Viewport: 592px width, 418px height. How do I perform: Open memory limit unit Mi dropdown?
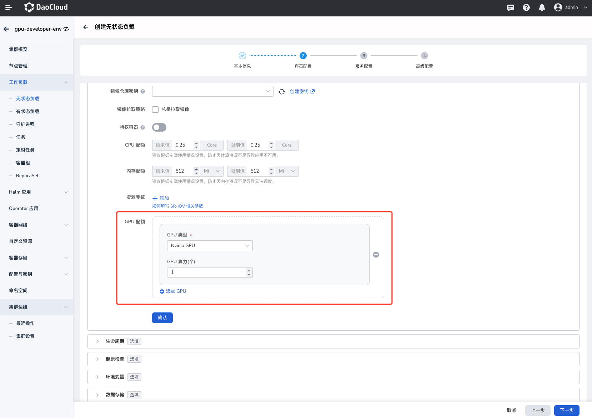click(x=287, y=171)
